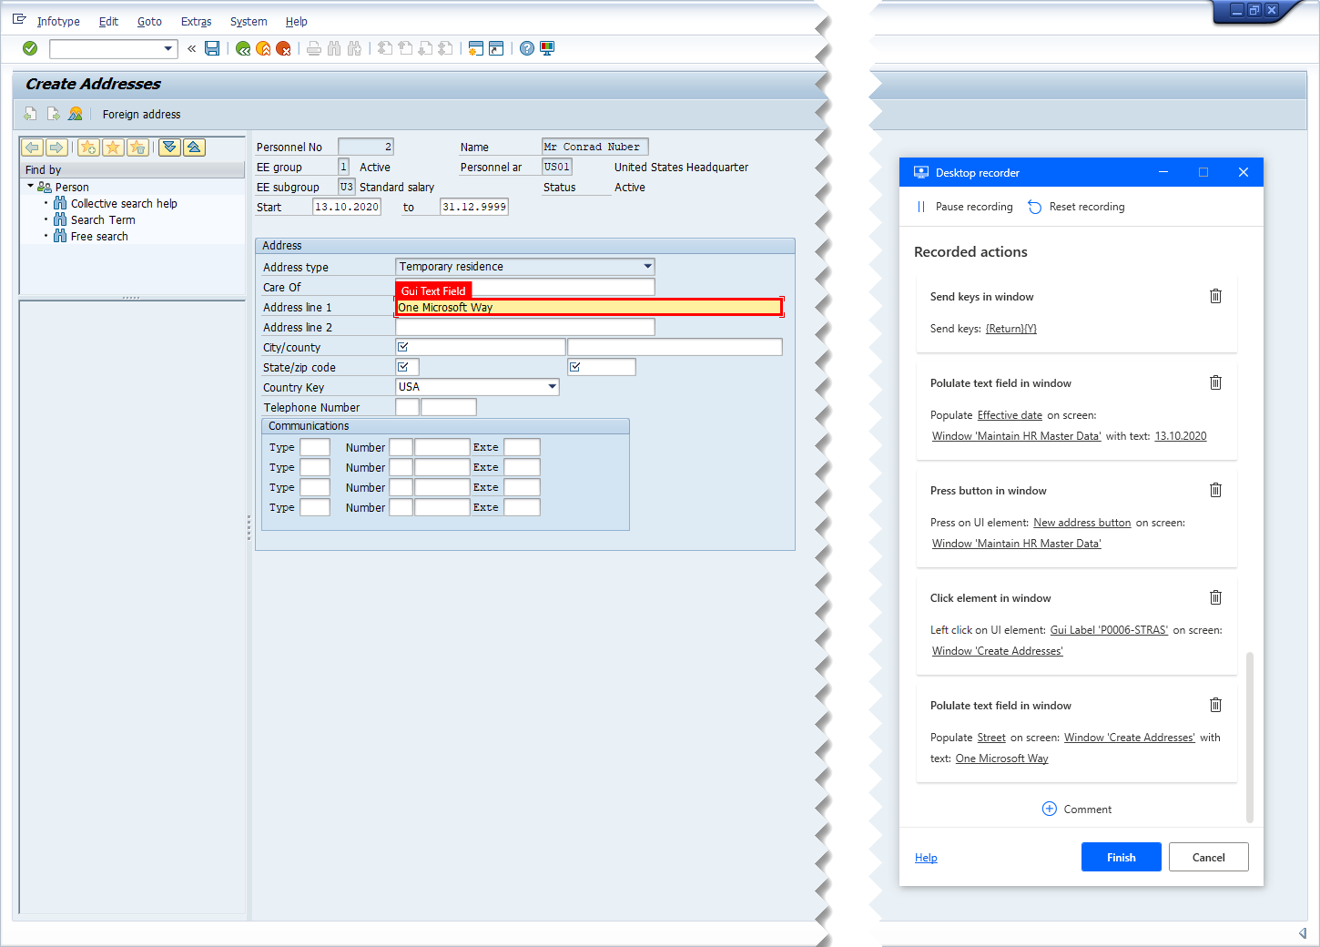
Task: Toggle the City/county checkbox
Action: (402, 346)
